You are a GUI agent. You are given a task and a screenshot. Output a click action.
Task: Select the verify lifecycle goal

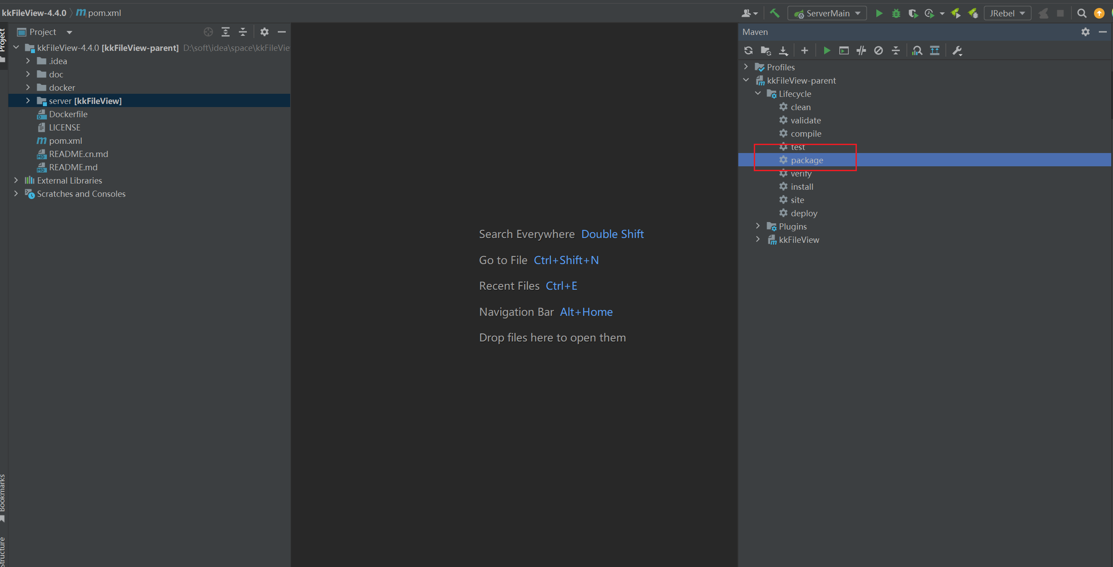(x=801, y=173)
